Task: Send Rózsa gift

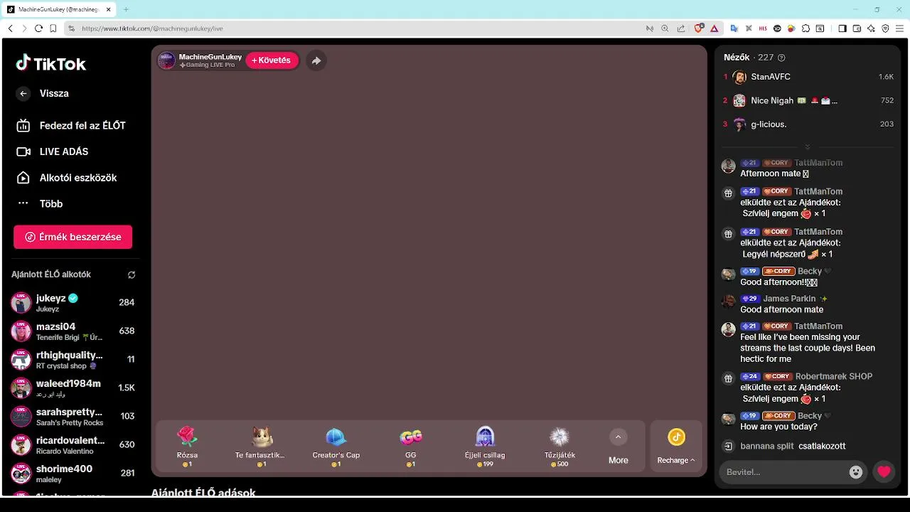Action: coord(187,447)
